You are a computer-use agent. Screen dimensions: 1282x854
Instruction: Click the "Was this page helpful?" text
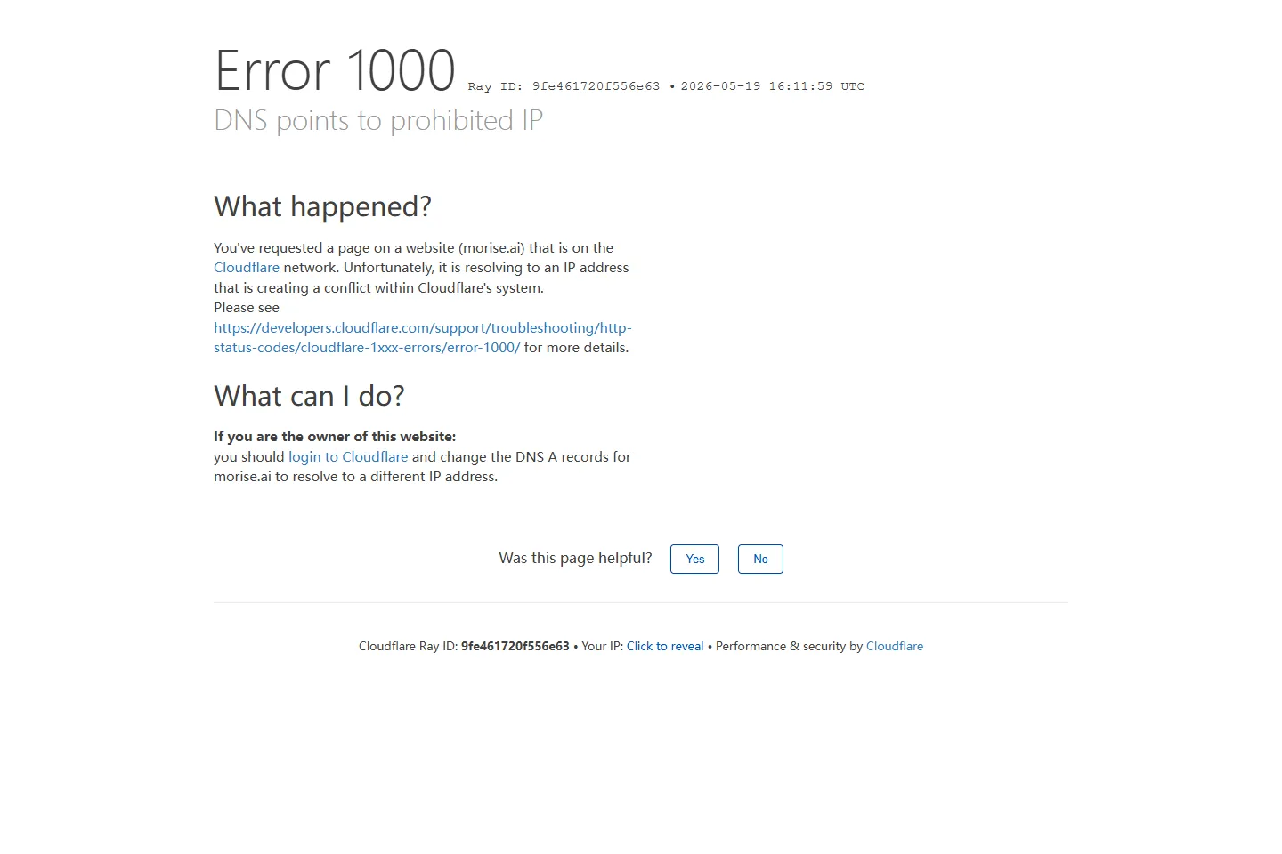575,558
